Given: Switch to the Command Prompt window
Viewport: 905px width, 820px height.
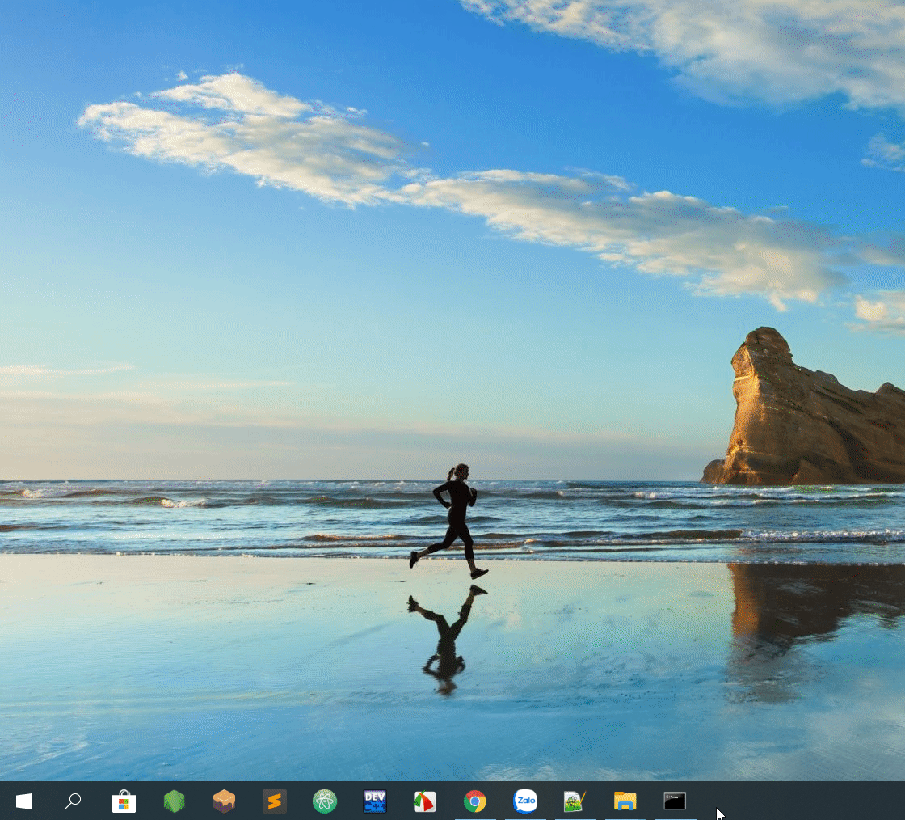Looking at the screenshot, I should [x=675, y=801].
